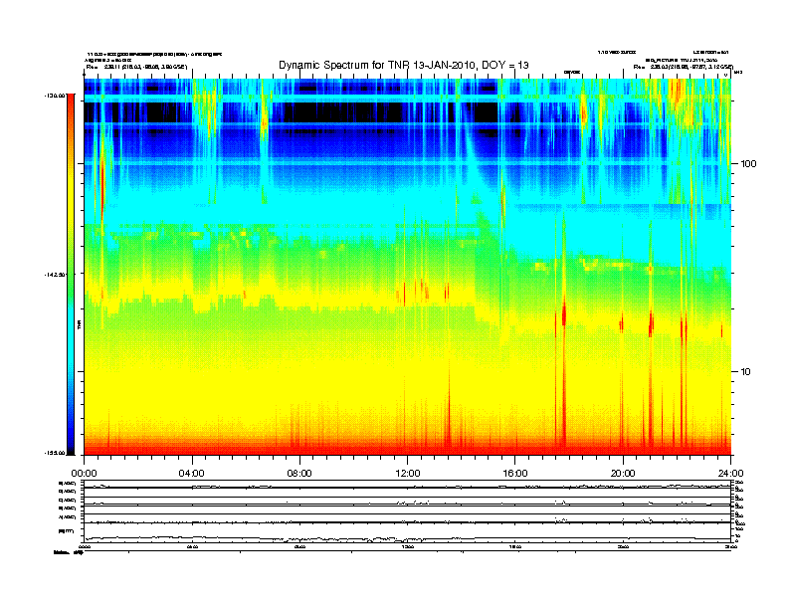Click the vertical TNR label beside the colorbar
Image resolution: width=788 pixels, height=609 pixels.
(x=79, y=324)
